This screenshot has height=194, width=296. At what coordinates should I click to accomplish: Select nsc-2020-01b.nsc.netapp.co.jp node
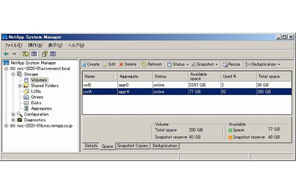(x=45, y=126)
